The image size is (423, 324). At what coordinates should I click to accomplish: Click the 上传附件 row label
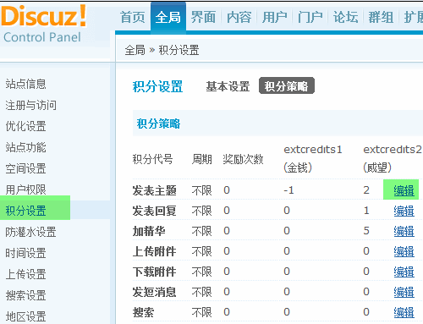pyautogui.click(x=155, y=251)
